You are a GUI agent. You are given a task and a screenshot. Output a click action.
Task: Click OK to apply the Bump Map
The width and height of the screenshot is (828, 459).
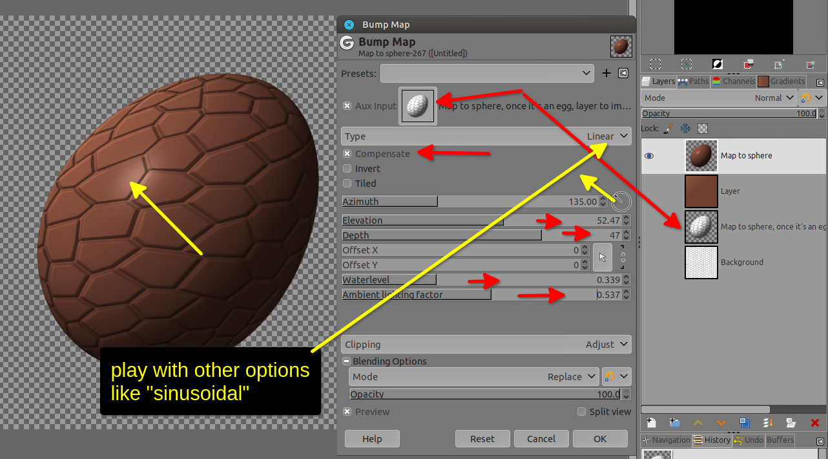pos(600,438)
